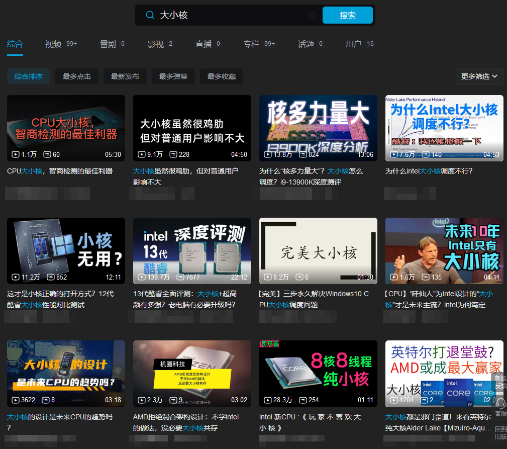507x449 pixels.
Task: Click play-count icon beside 1.6万
Action: click(394, 277)
